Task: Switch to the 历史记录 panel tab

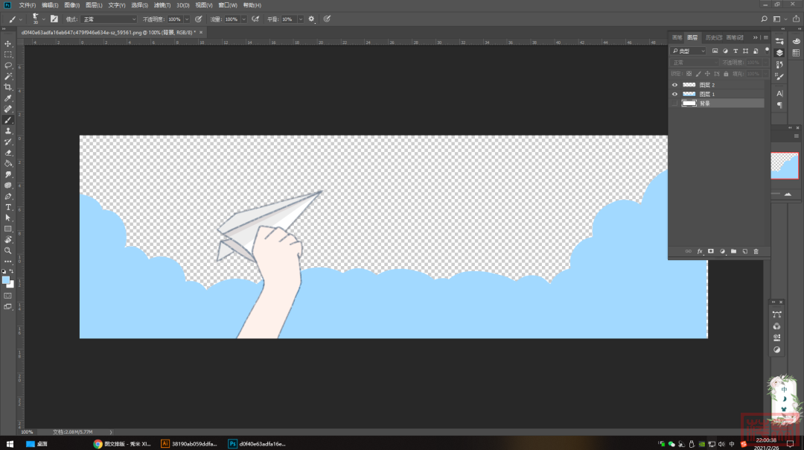Action: (x=712, y=37)
